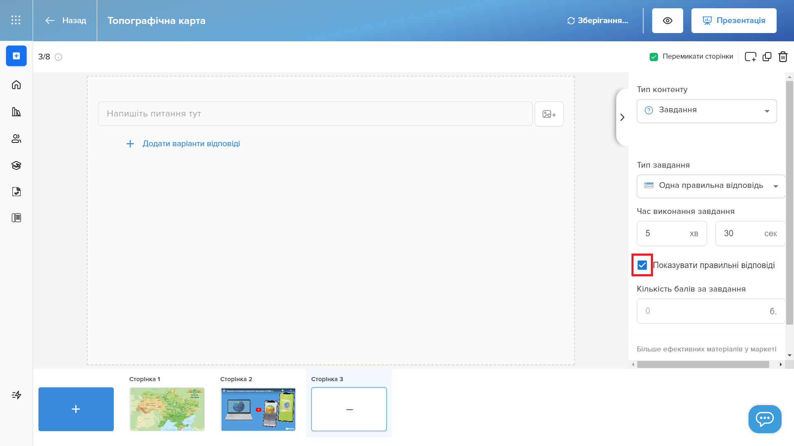
Task: Open the Тип контенту dropdown
Action: pos(707,111)
